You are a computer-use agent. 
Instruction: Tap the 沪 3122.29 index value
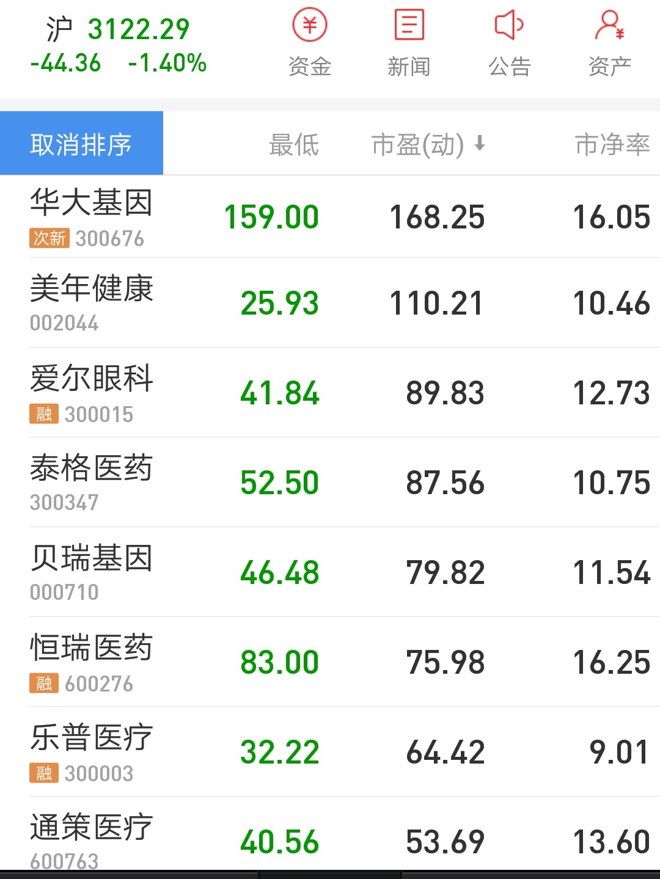click(x=118, y=29)
